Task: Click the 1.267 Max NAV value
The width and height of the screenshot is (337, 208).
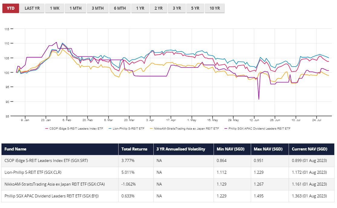Action: click(259, 184)
